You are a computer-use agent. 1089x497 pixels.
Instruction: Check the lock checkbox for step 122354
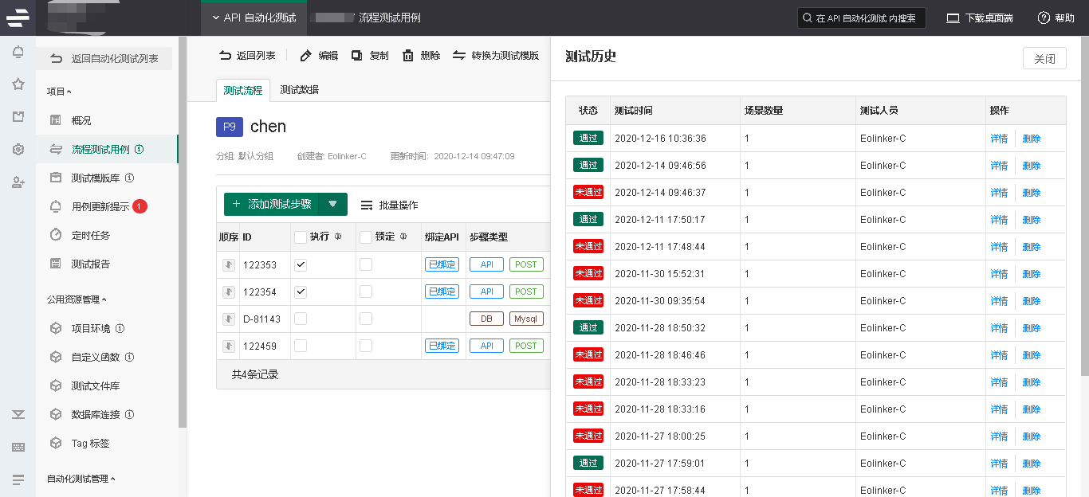(366, 292)
